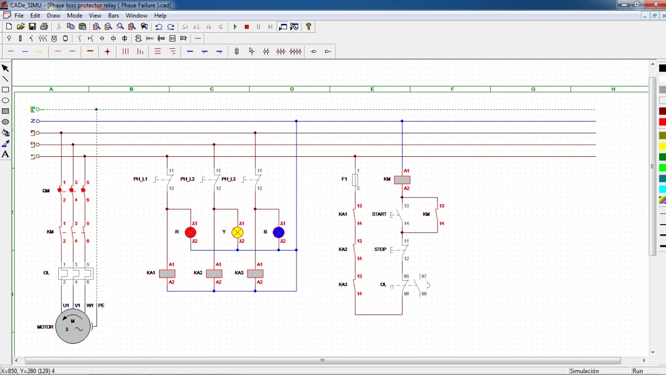This screenshot has height=375, width=666.
Task: Click the vertical scrollbar thumb
Action: click(652, 166)
